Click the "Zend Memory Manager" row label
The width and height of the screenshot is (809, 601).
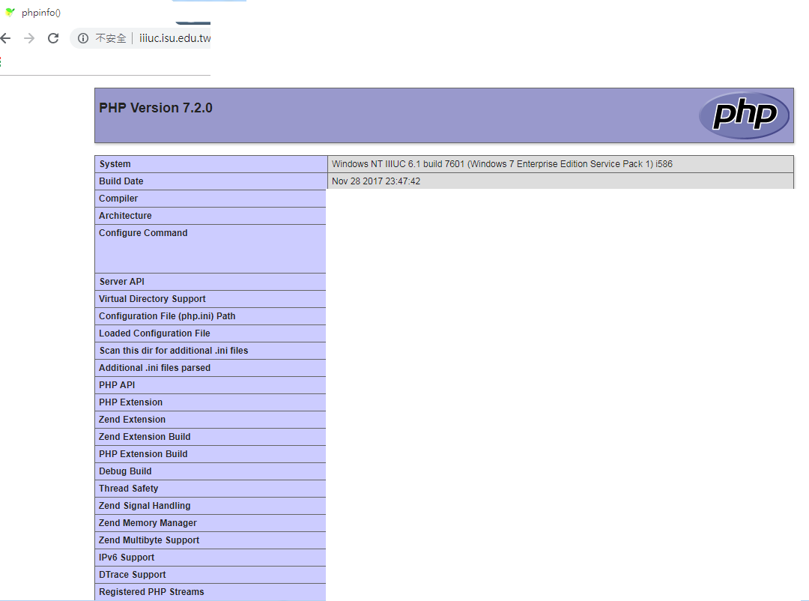click(148, 523)
